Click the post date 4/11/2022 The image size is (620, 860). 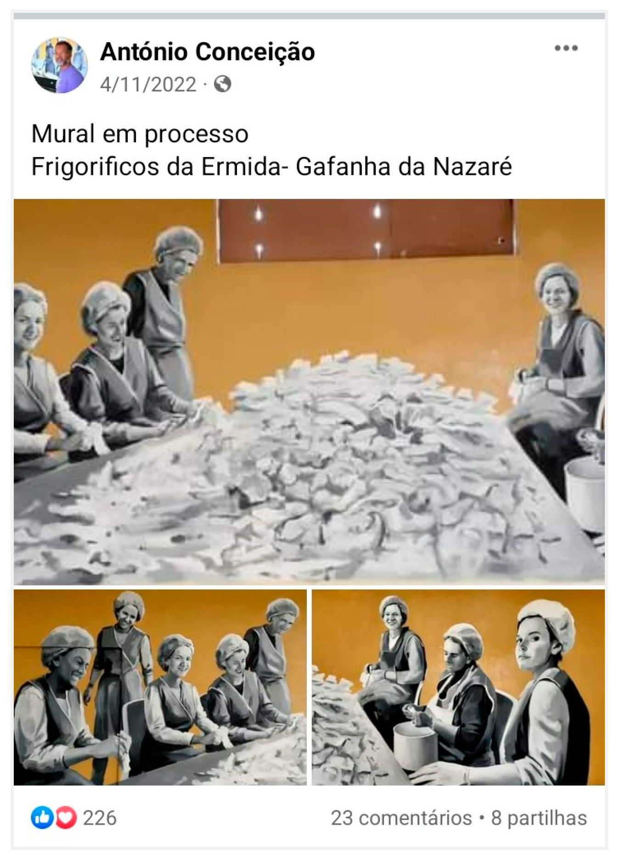point(148,84)
